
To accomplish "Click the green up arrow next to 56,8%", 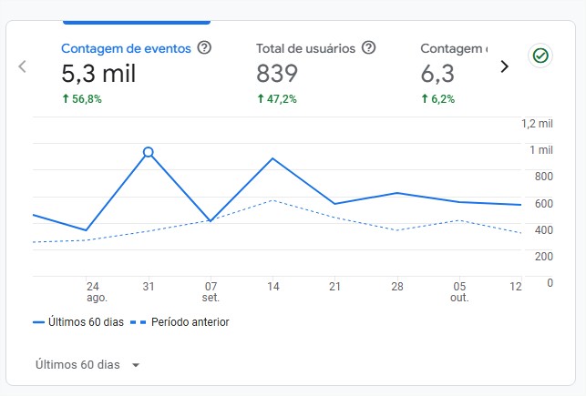I will point(66,98).
